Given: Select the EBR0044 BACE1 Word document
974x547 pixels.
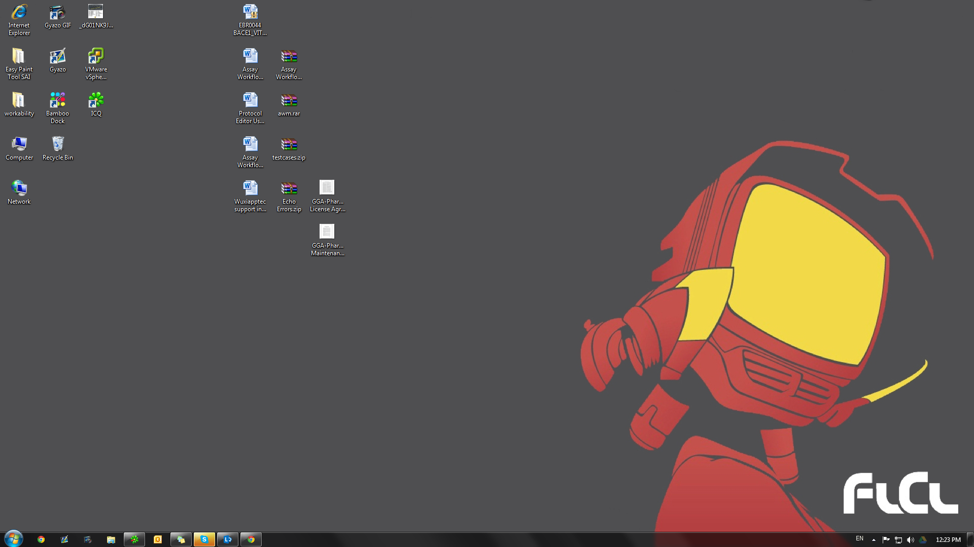Looking at the screenshot, I should [x=250, y=20].
